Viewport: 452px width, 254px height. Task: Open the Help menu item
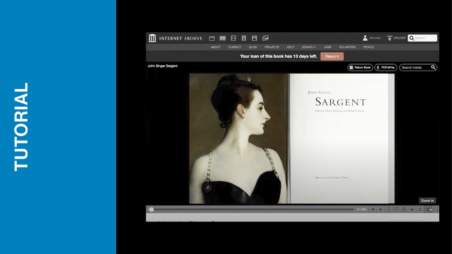tap(290, 47)
